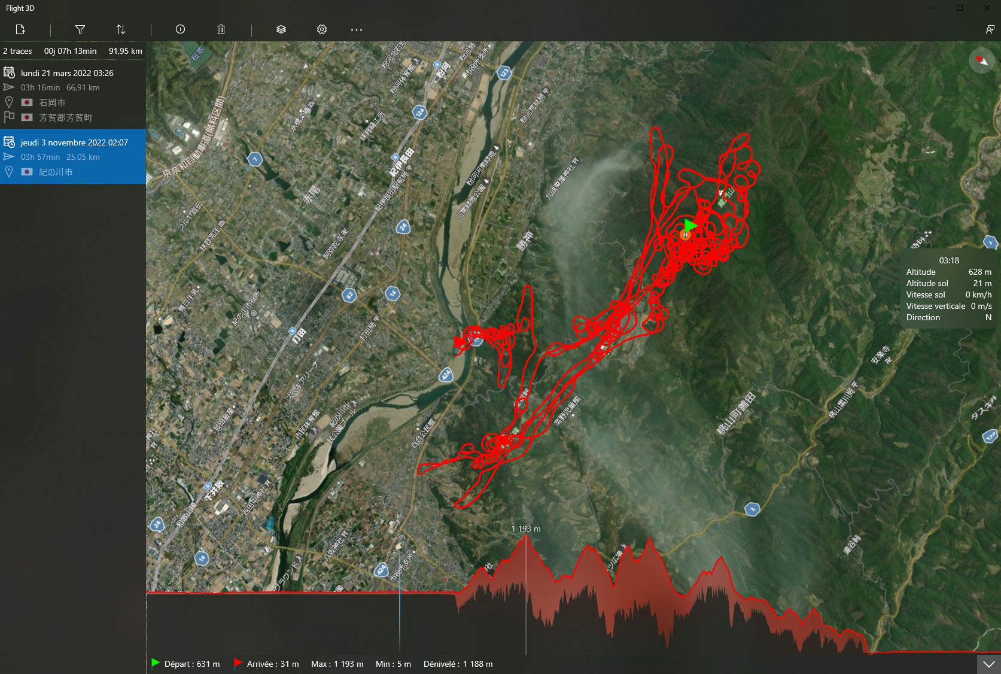Click the orange position marker on map

click(685, 235)
